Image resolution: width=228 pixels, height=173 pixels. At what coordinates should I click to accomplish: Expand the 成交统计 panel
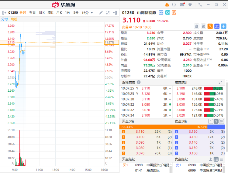coord(220,82)
